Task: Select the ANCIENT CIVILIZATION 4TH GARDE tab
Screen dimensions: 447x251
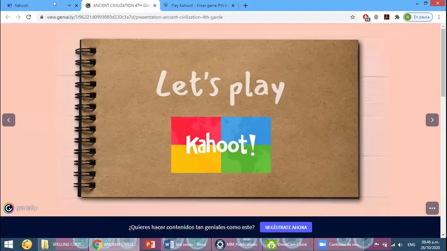Action: tap(120, 6)
